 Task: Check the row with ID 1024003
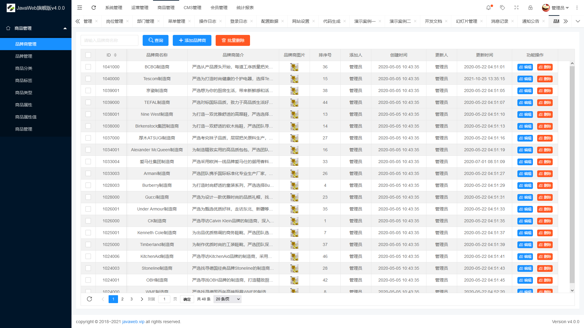click(x=88, y=268)
